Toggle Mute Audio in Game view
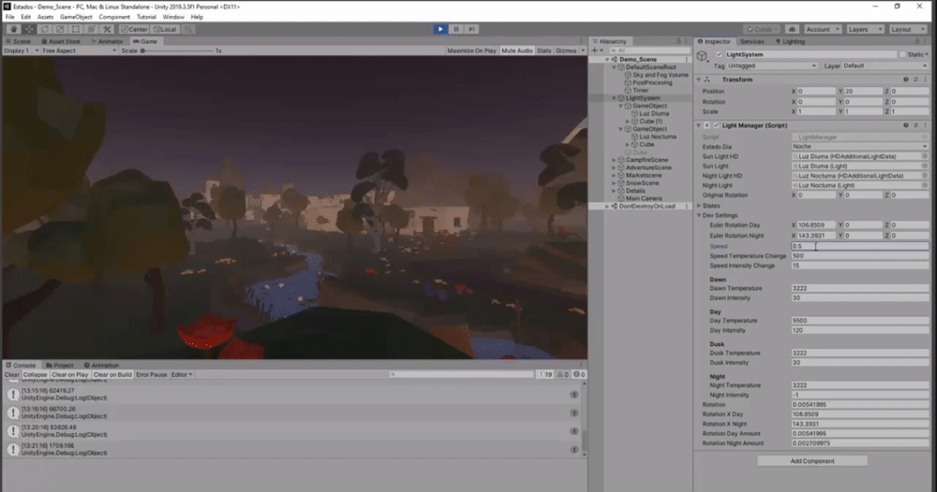The height and width of the screenshot is (492, 937). click(517, 51)
